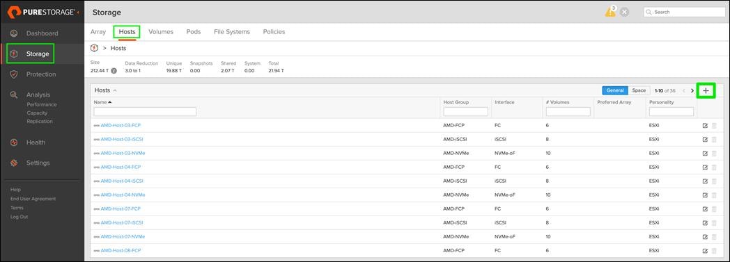Open the Protection shield icon
The image size is (730, 262).
tap(14, 74)
